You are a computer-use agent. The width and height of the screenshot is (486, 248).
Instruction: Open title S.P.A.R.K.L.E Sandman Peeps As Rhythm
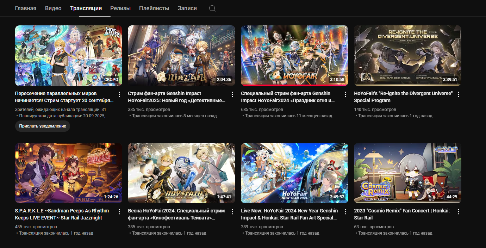(x=62, y=214)
